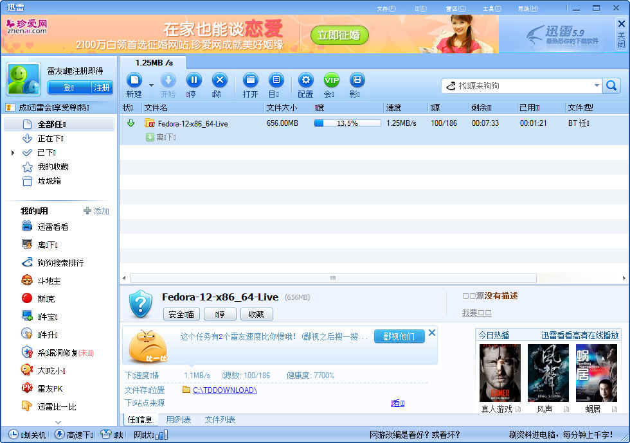The image size is (630, 443).
Task: Open the 真人游戏 movie thumbnail
Action: [x=500, y=373]
